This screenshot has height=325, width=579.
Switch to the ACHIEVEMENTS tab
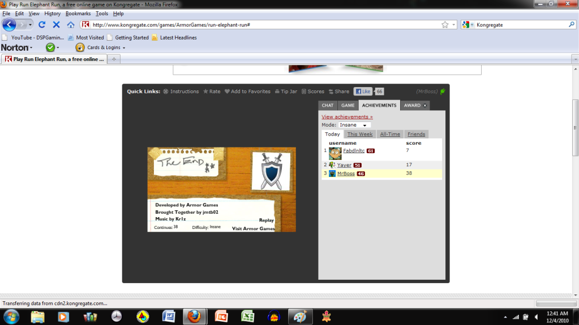point(379,106)
